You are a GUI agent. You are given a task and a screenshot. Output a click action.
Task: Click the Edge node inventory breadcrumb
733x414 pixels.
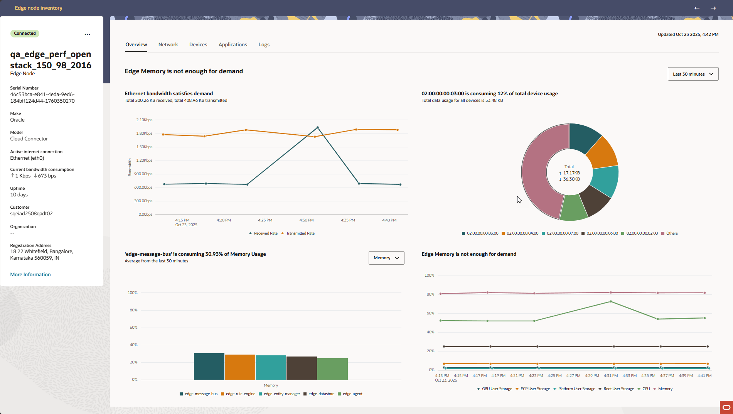38,8
